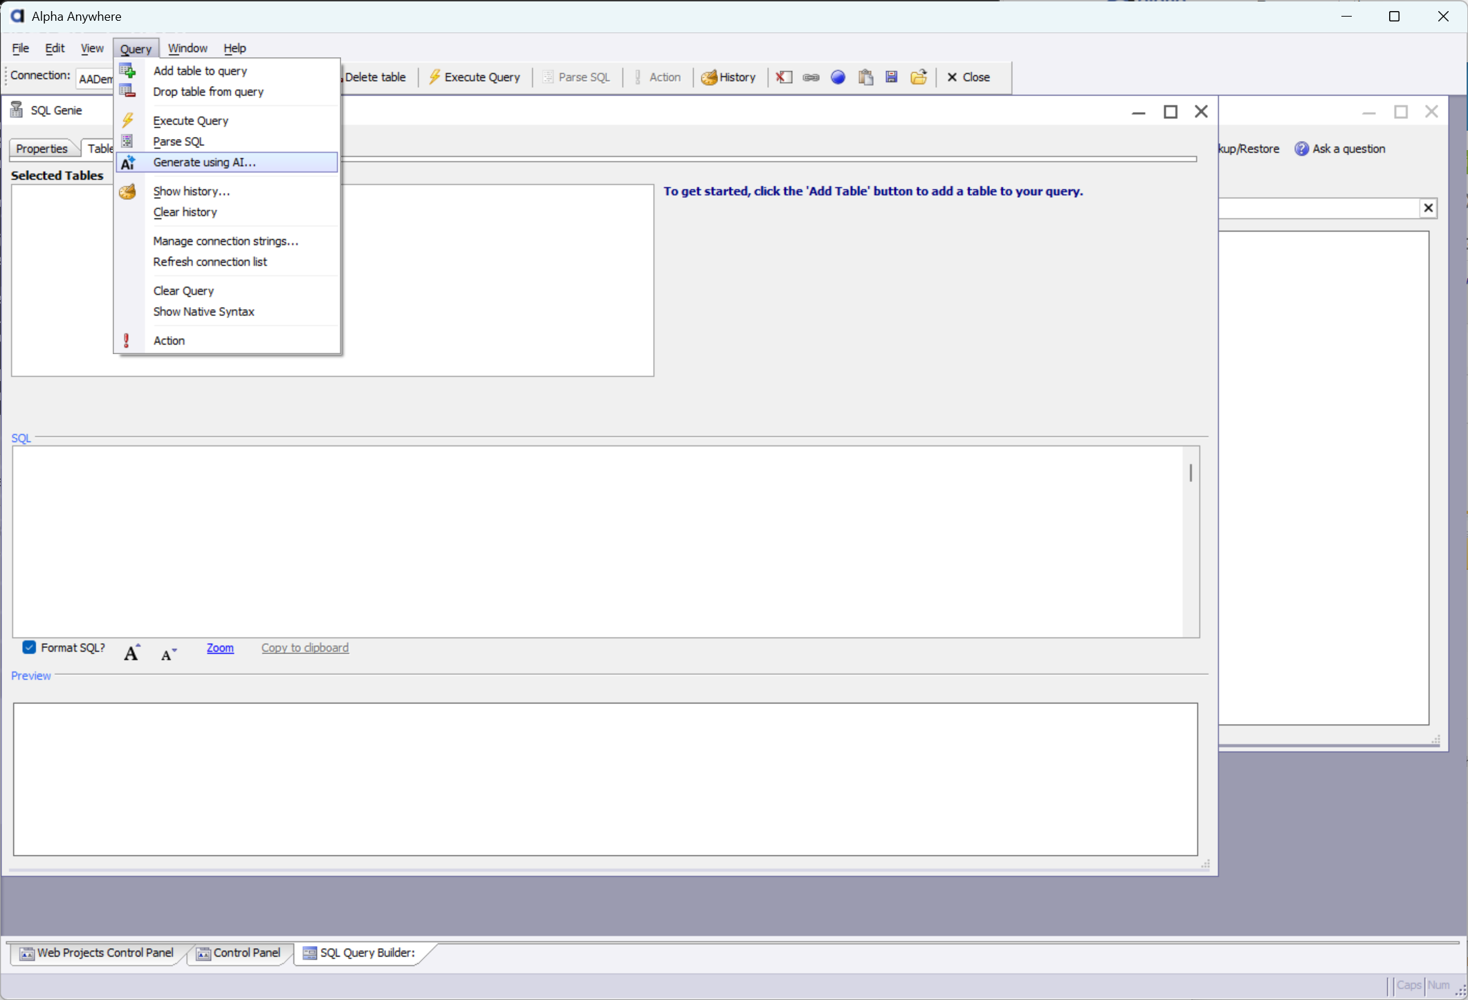Click the toolbar Execute Query button

[x=475, y=77]
